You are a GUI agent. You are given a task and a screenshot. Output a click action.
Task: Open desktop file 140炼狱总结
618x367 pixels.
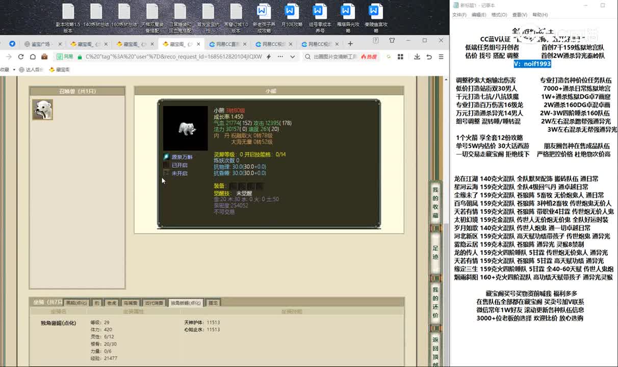(x=96, y=15)
